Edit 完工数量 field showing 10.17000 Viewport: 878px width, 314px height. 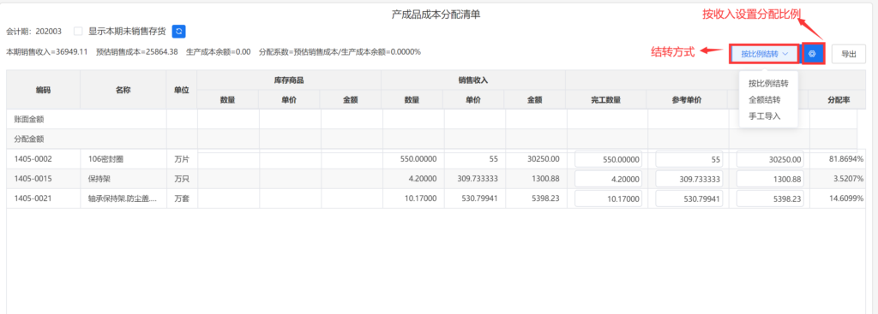[x=608, y=198]
